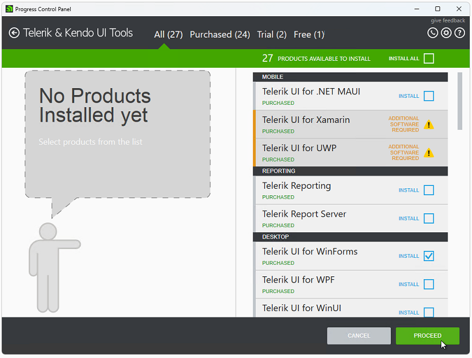This screenshot has height=358, width=472.
Task: Collapse the DESKTOP section header
Action: (350, 236)
